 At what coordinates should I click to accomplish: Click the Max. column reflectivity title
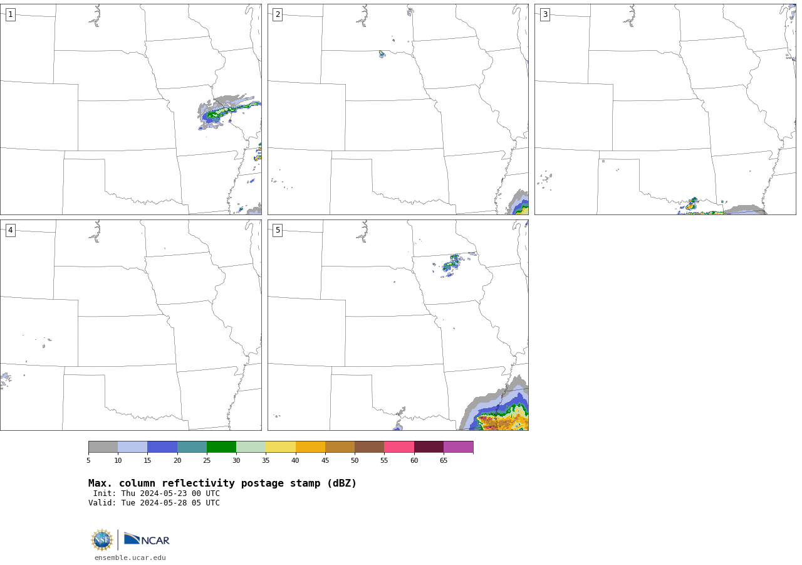coord(222,483)
